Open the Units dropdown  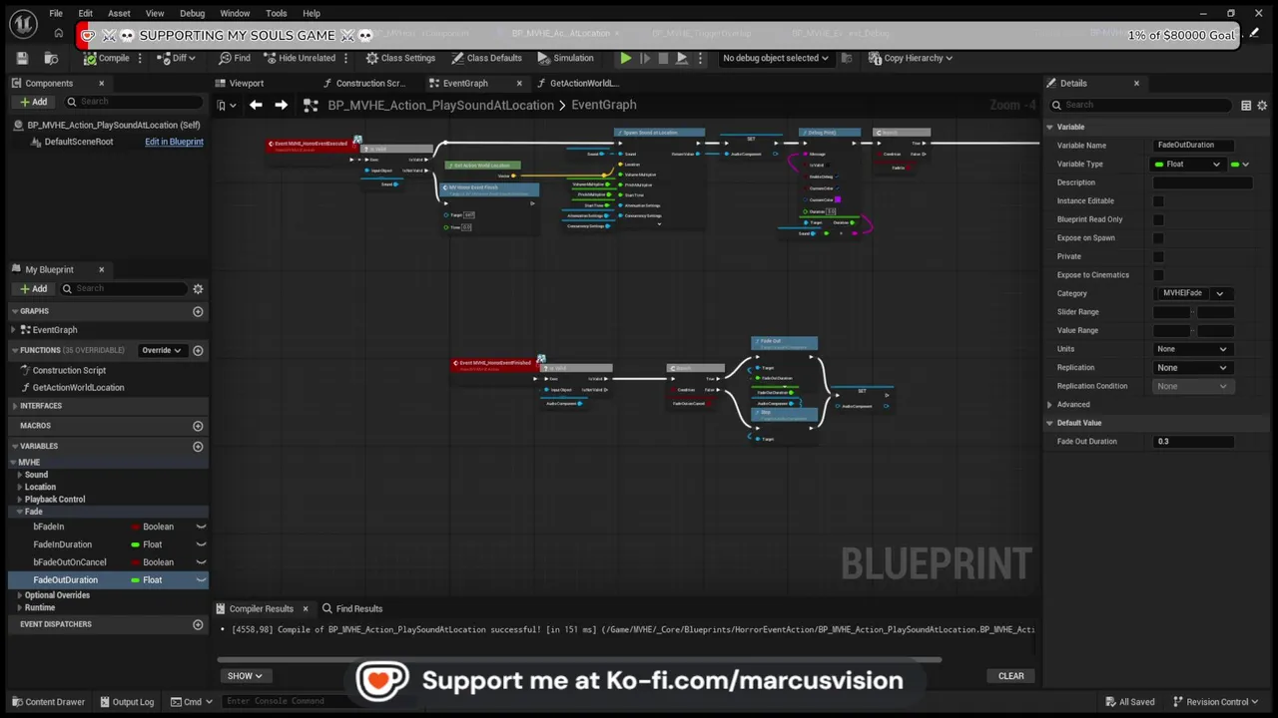click(1192, 349)
